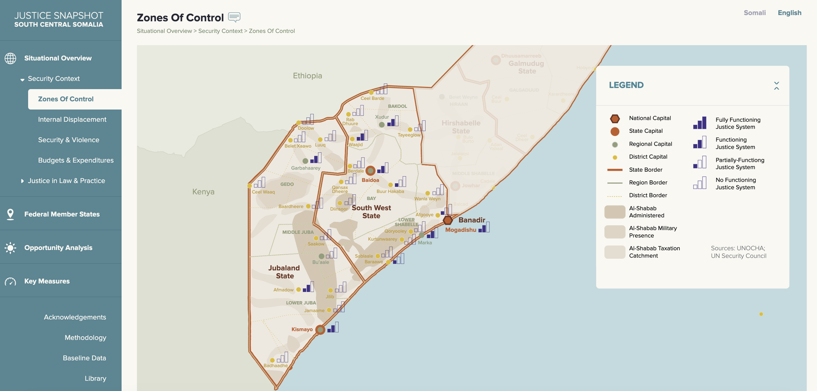This screenshot has height=391, width=817.
Task: Open the Methodology link
Action: coord(85,337)
